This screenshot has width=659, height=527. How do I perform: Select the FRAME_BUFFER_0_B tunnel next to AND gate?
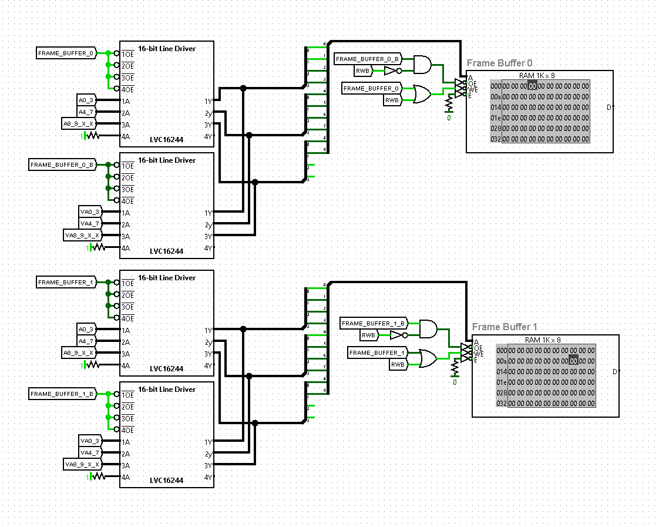click(x=368, y=59)
